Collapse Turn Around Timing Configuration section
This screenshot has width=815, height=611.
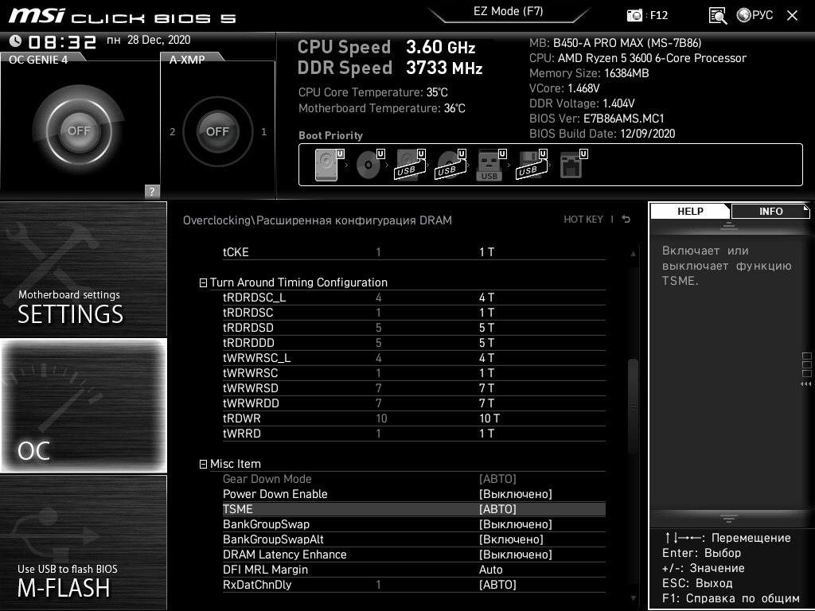tap(203, 282)
